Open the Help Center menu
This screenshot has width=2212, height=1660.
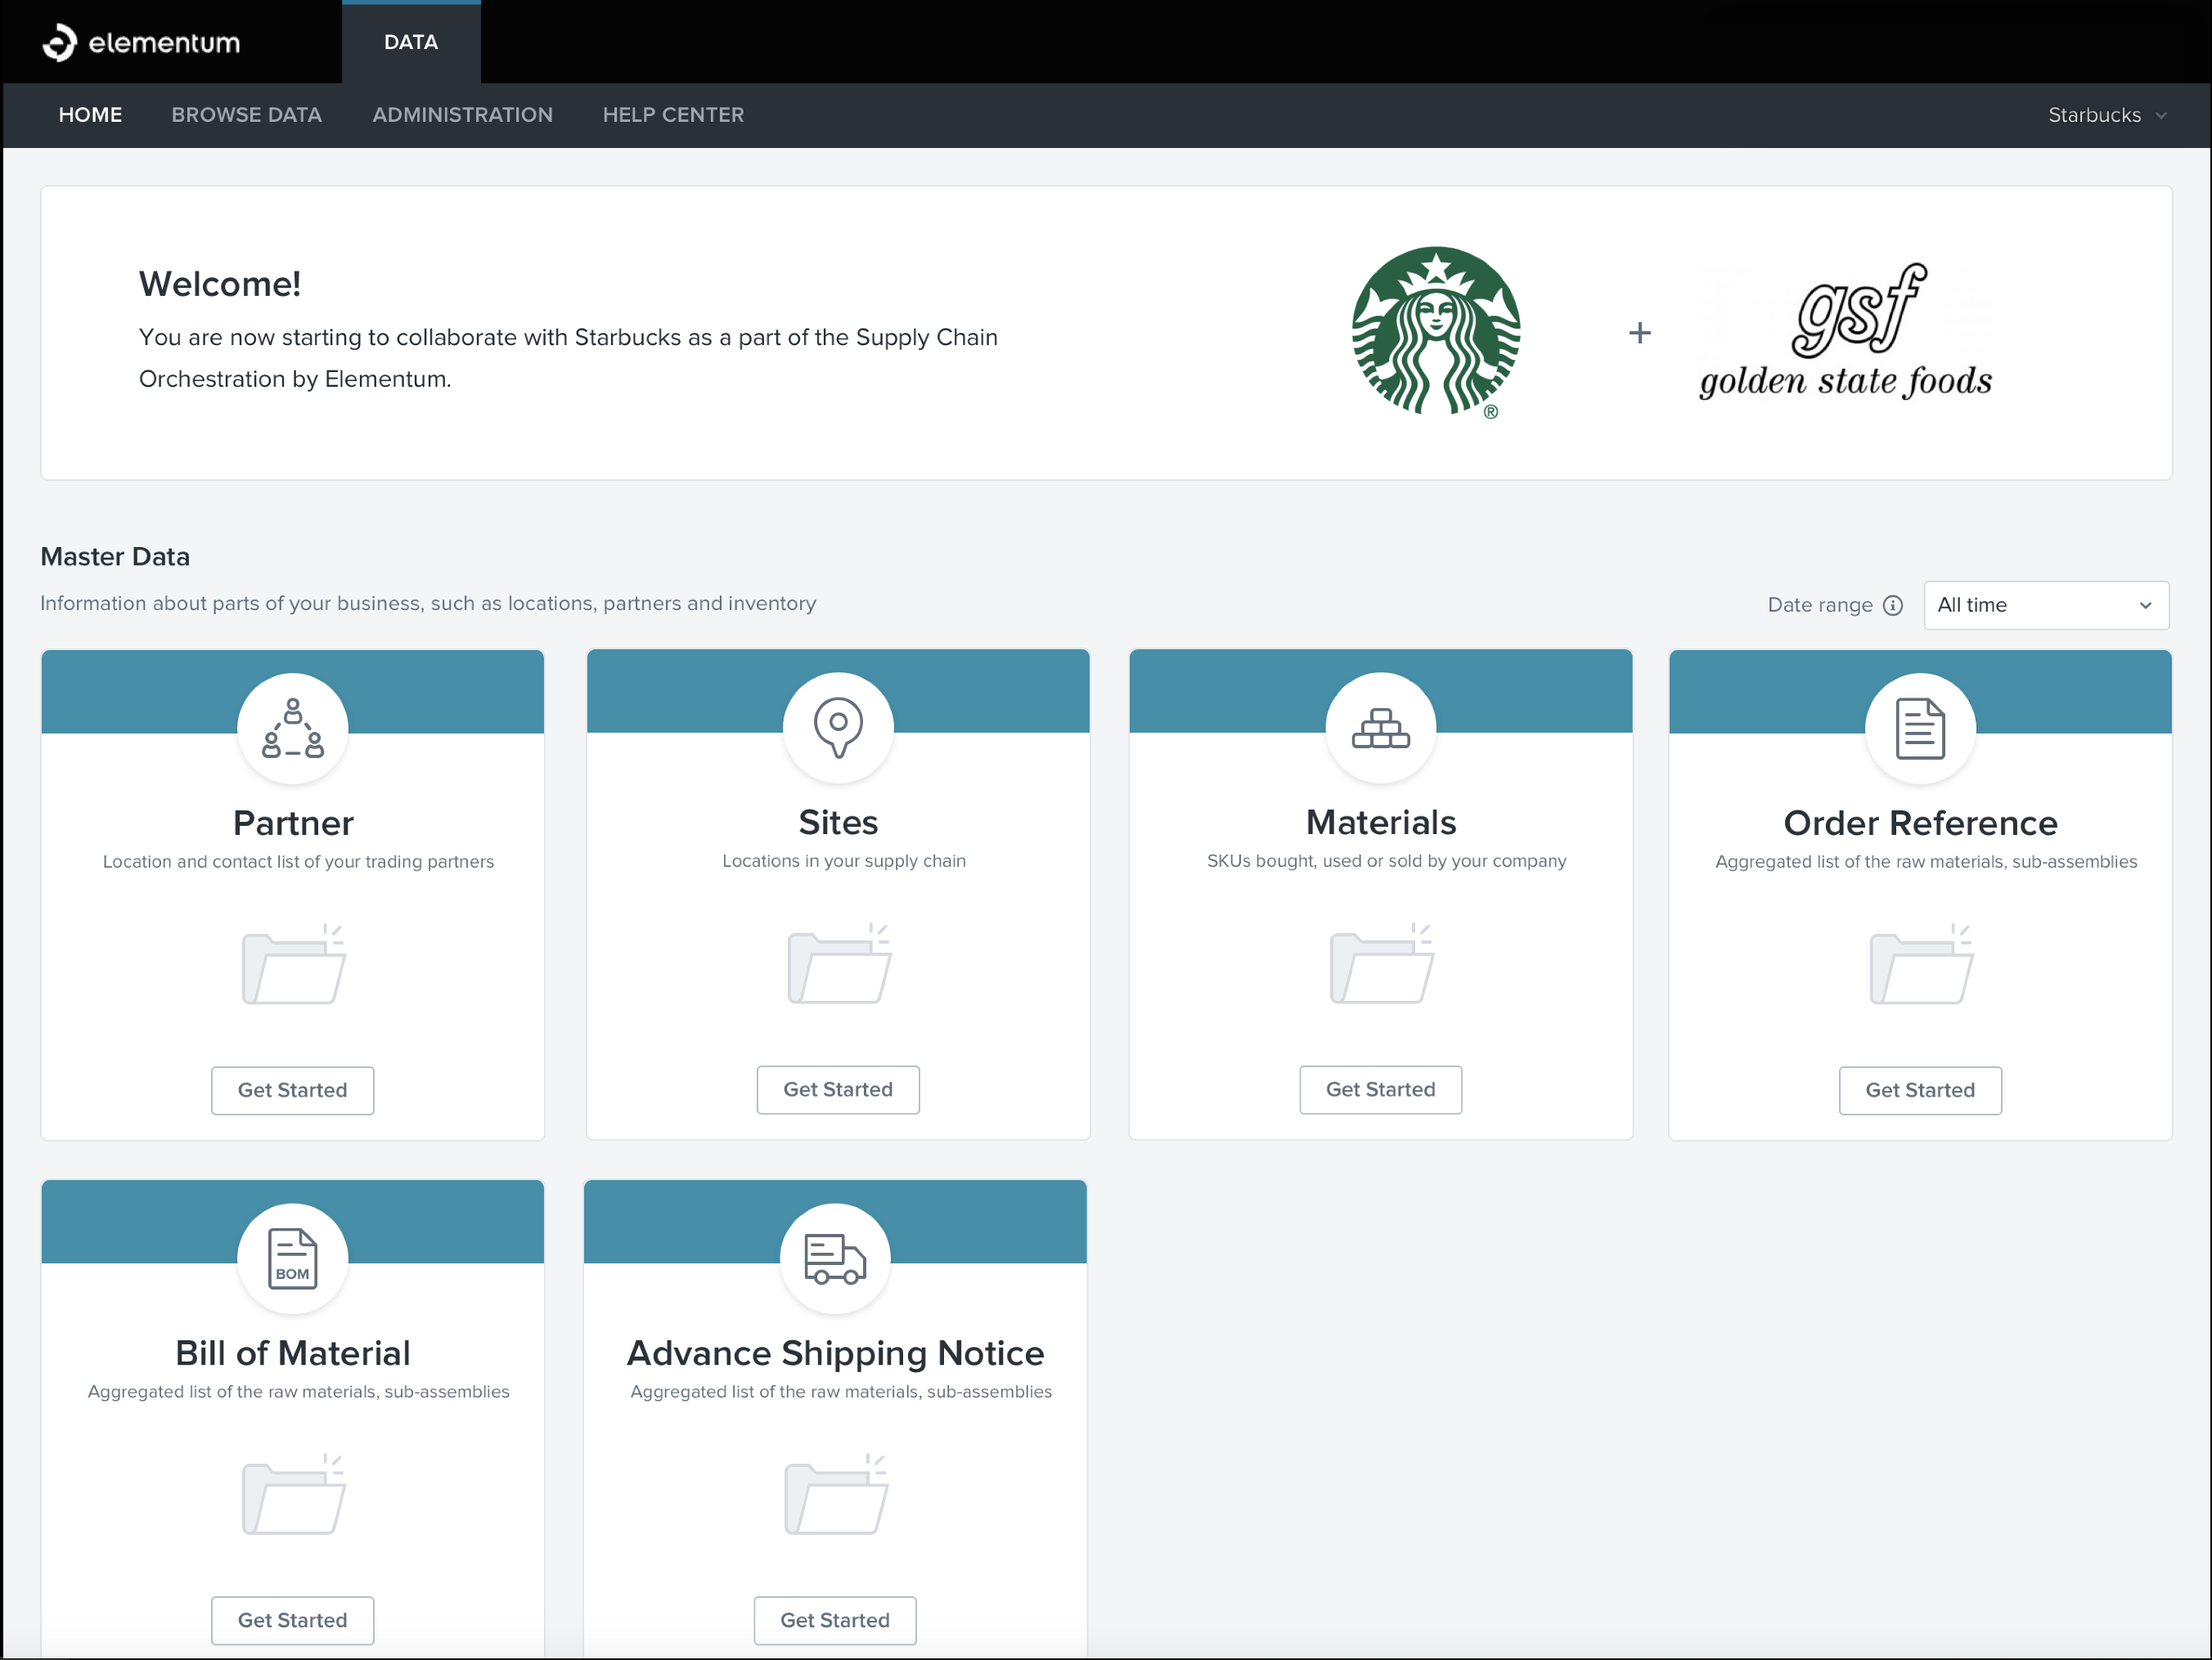coord(673,115)
